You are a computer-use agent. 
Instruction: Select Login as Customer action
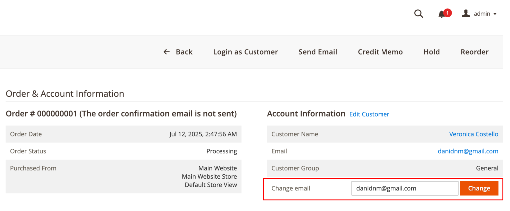click(x=245, y=52)
